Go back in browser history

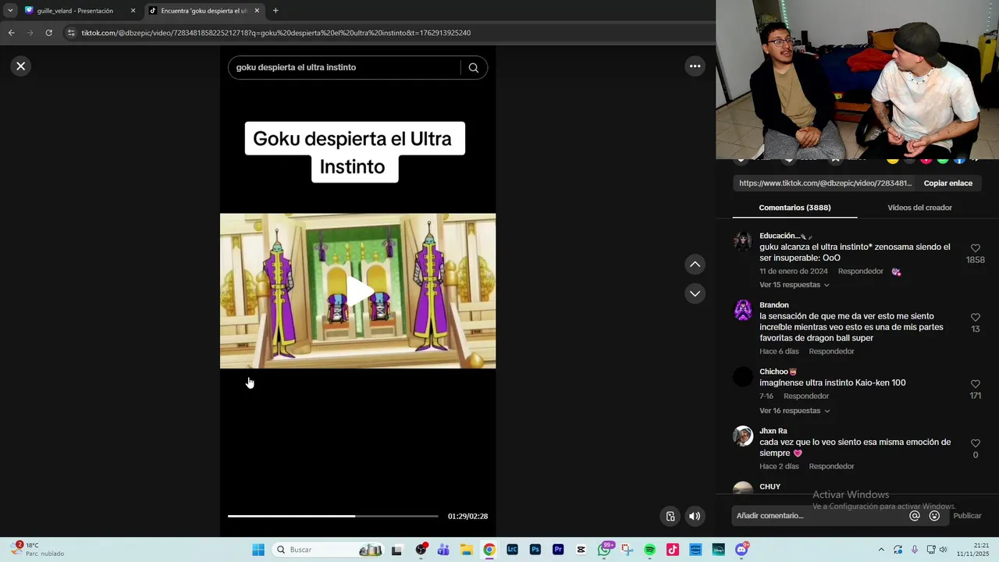coord(11,33)
